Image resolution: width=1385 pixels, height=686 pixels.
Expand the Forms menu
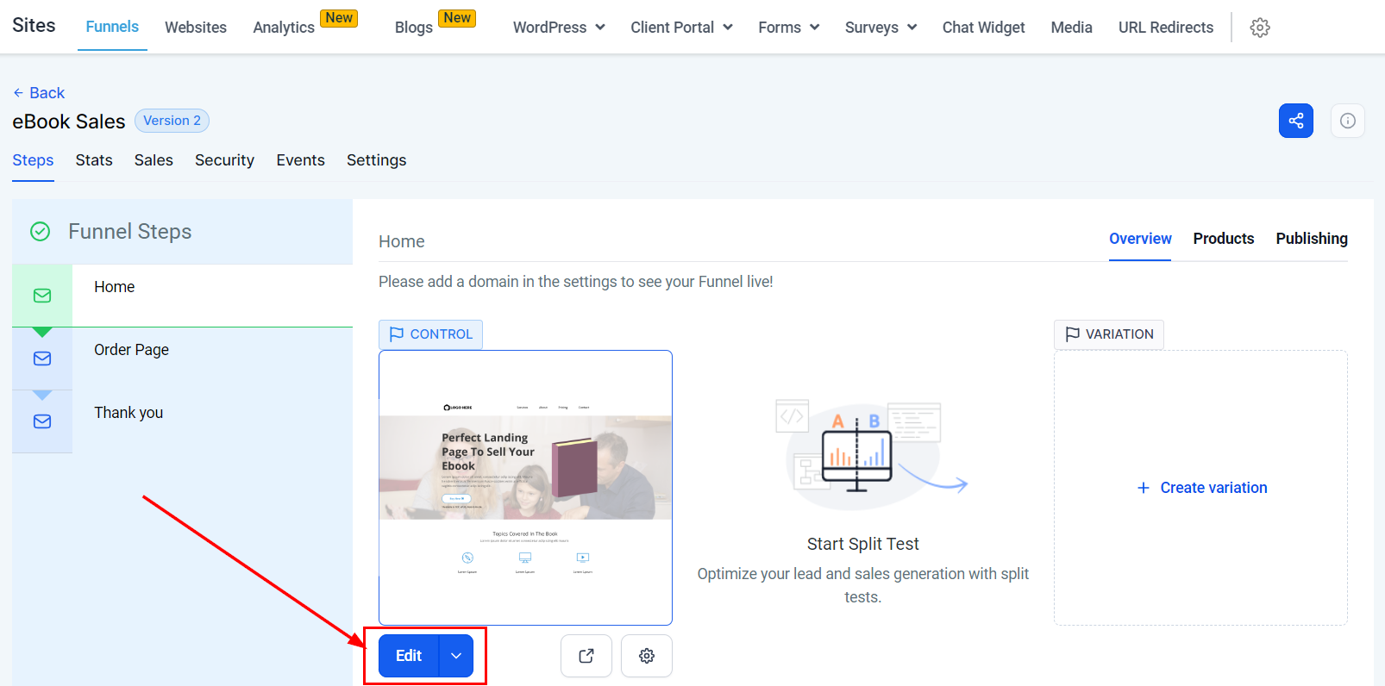[x=788, y=28]
